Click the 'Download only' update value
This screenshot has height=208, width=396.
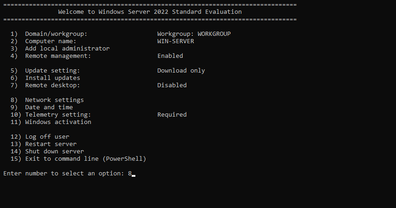181,71
